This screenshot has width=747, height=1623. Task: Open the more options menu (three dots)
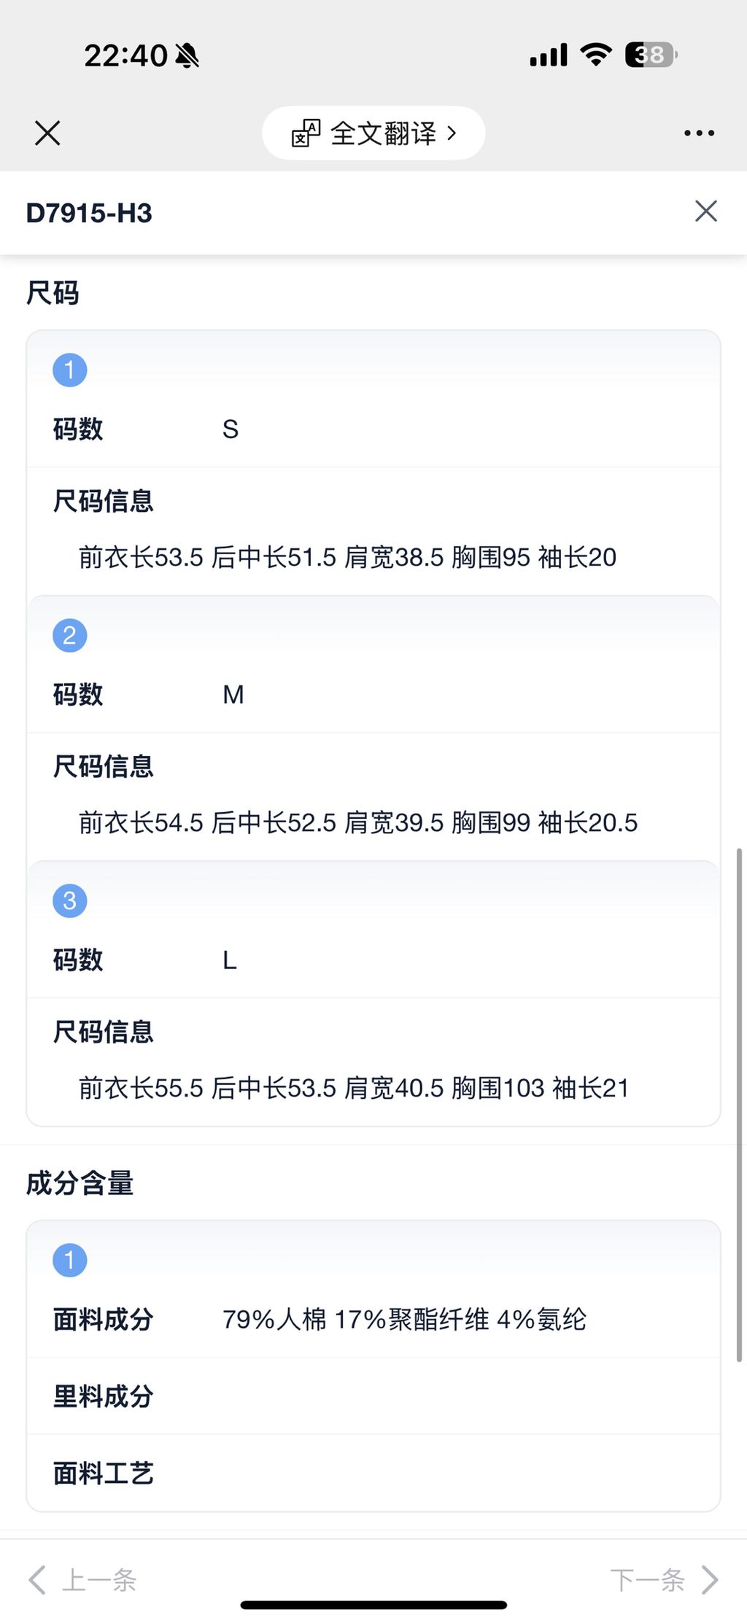[699, 133]
